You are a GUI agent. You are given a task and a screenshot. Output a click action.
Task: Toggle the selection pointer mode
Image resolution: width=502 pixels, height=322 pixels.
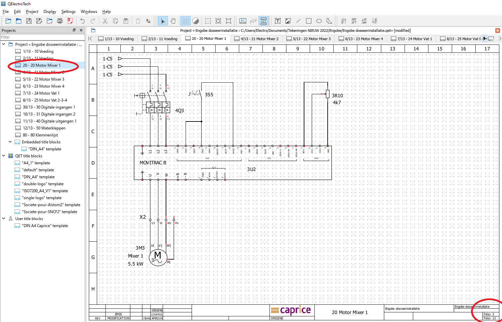[163, 21]
